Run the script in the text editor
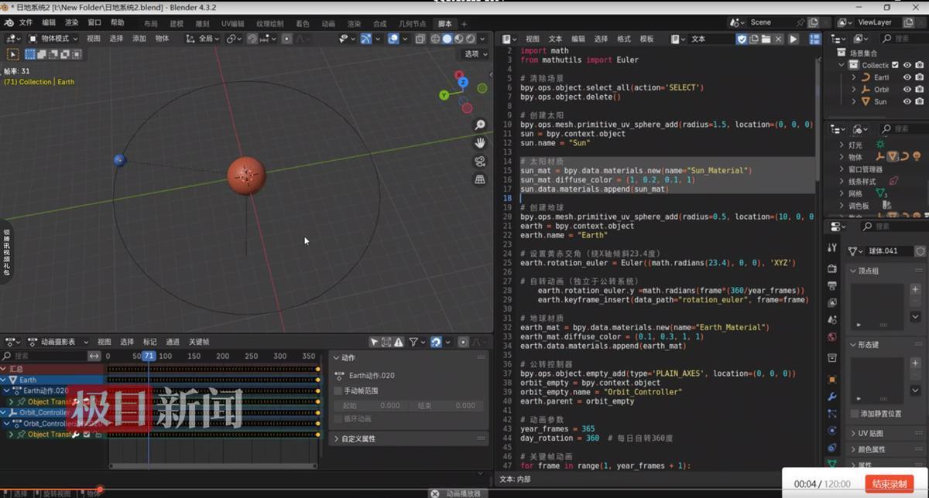929x498 pixels. tap(794, 39)
